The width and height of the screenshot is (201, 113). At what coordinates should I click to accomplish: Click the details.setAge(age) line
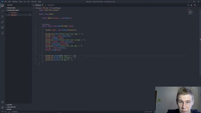[x=53, y=50]
